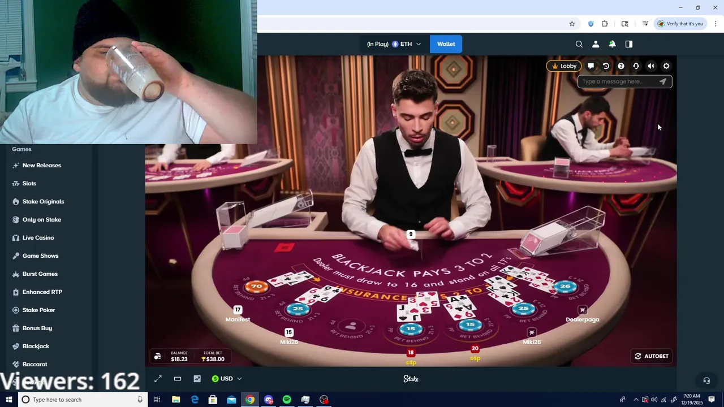The image size is (724, 407).
Task: Open the browser shield extension icon
Action: (591, 24)
